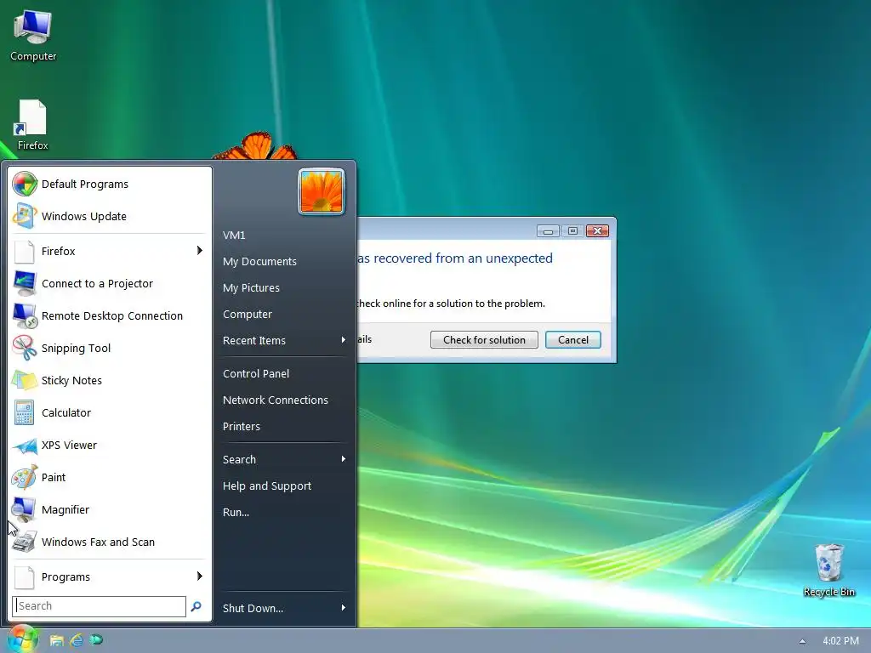Launch Windows Update icon

click(x=25, y=216)
